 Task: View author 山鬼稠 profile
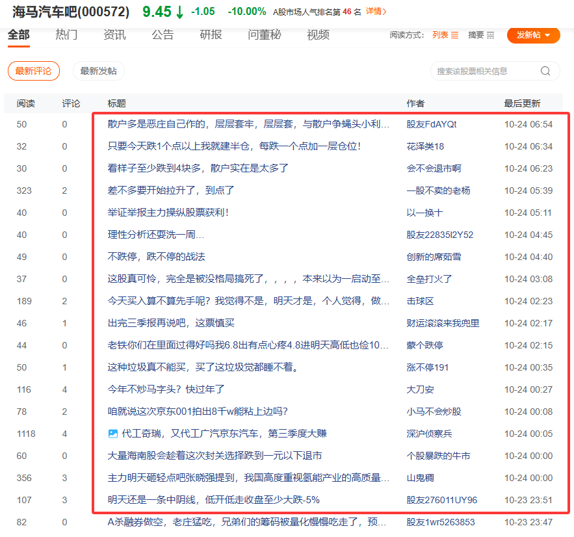point(420,478)
